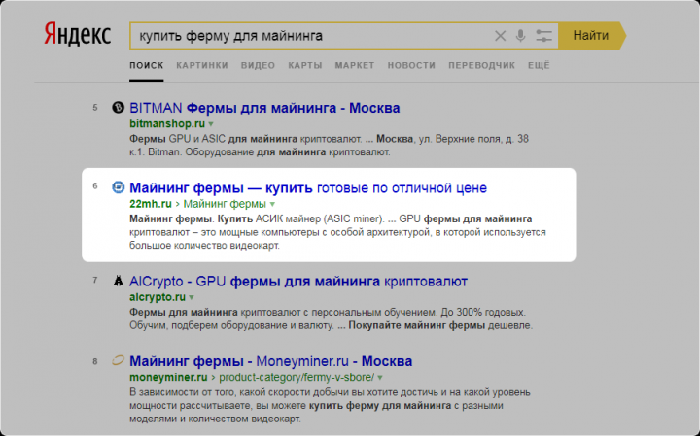The image size is (700, 436).
Task: Click the 22mh.ru favicon icon
Action: 118,187
